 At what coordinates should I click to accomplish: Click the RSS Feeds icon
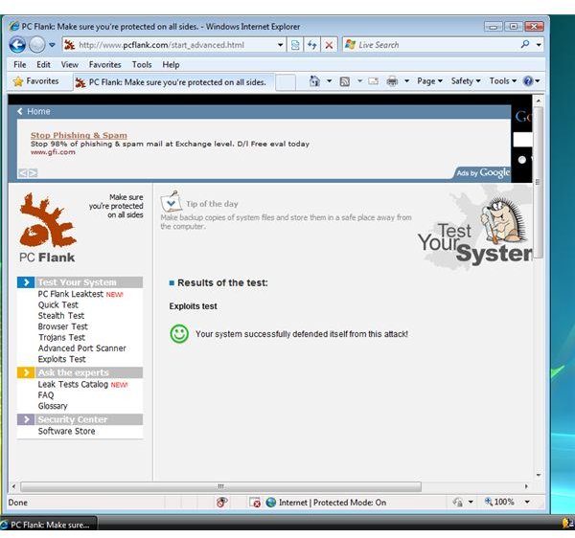tap(345, 81)
